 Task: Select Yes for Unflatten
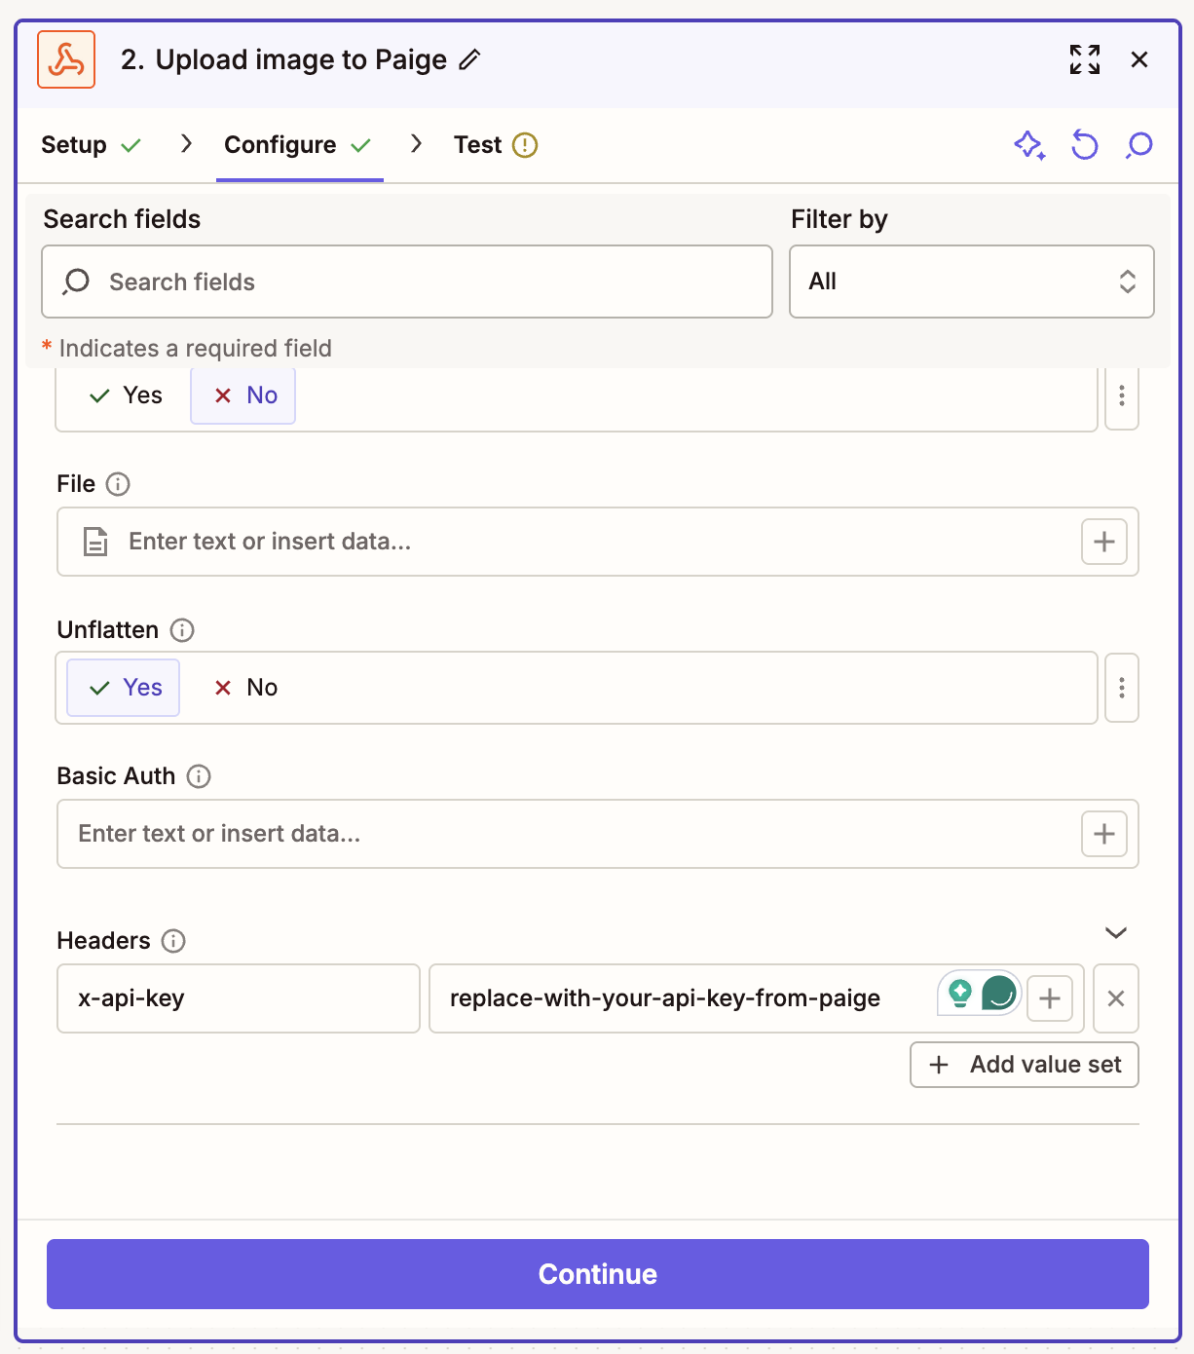point(124,688)
